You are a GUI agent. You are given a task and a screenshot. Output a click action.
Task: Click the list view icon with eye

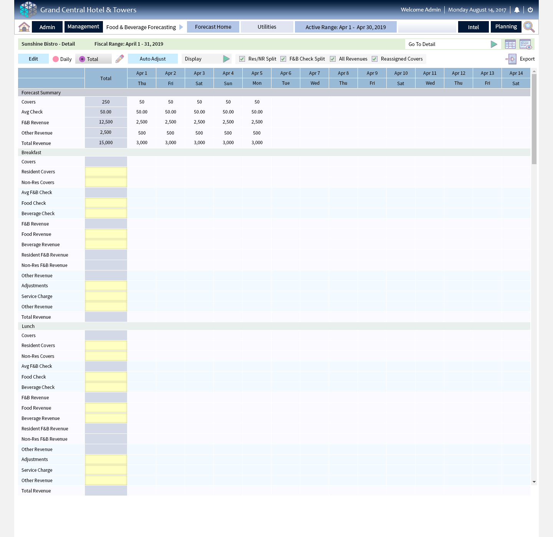pyautogui.click(x=525, y=44)
